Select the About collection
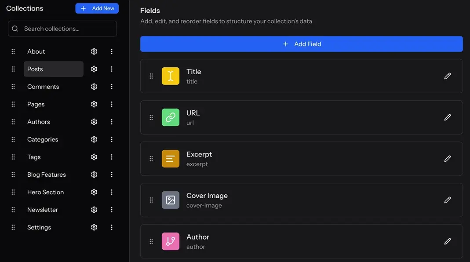 pos(36,51)
